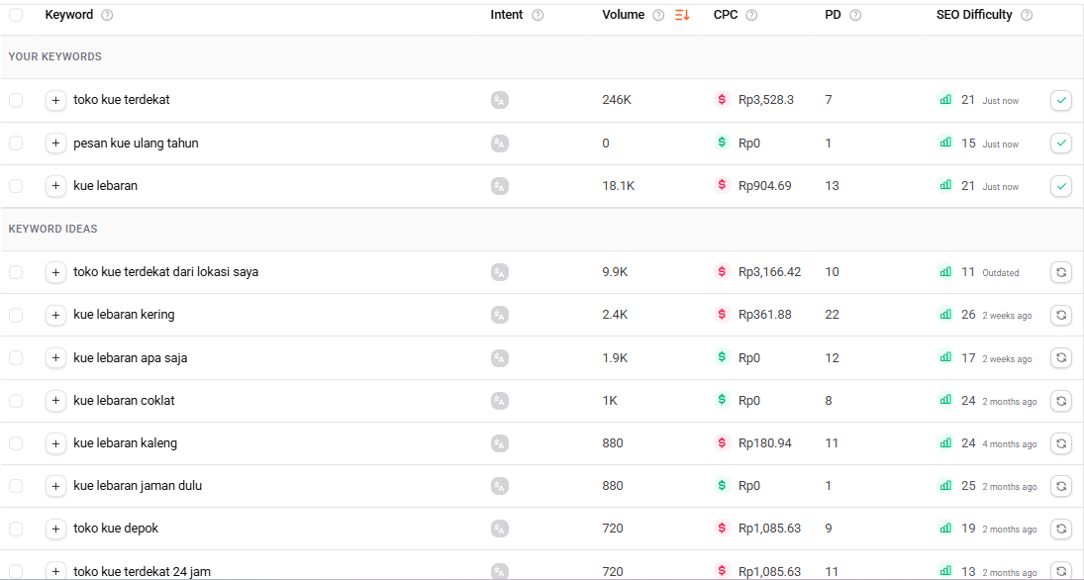Refresh SEO difficulty for kue lebaran apa saja

point(1061,358)
